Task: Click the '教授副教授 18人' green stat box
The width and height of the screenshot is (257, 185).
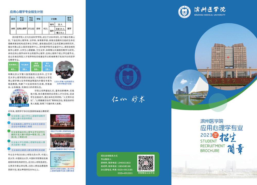Action: 36,67
